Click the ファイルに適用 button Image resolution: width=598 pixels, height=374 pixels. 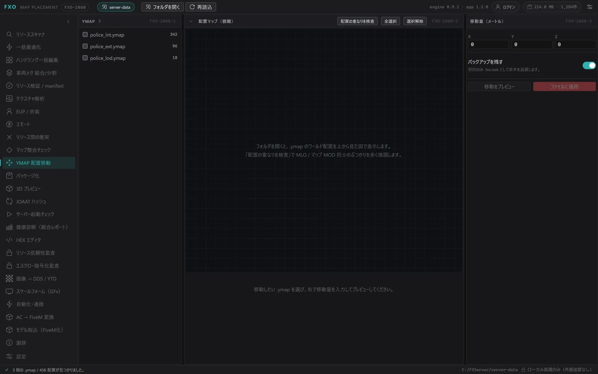pyautogui.click(x=564, y=87)
